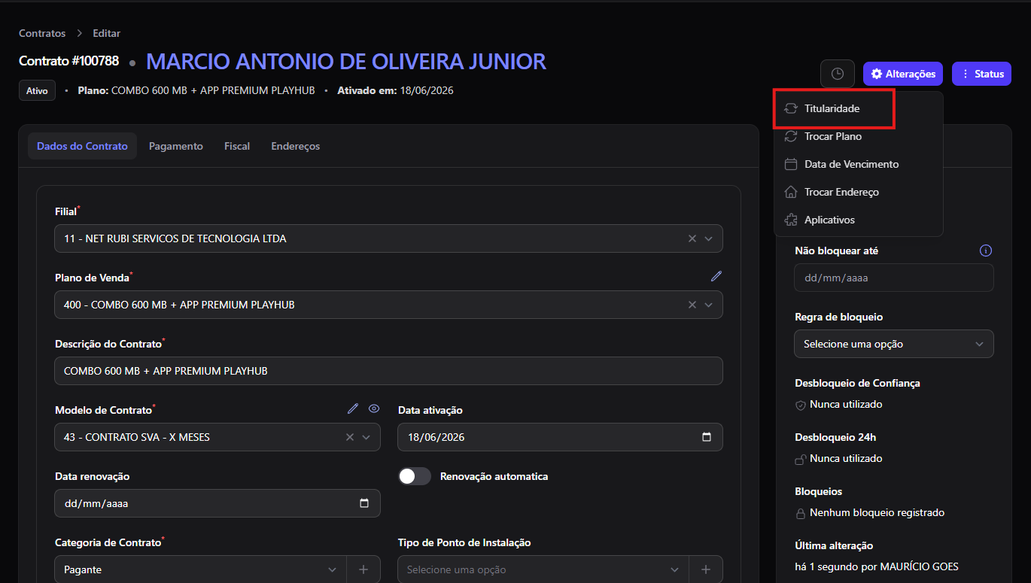Expand the Regra de bloqueio dropdown
This screenshot has width=1031, height=583.
point(894,344)
